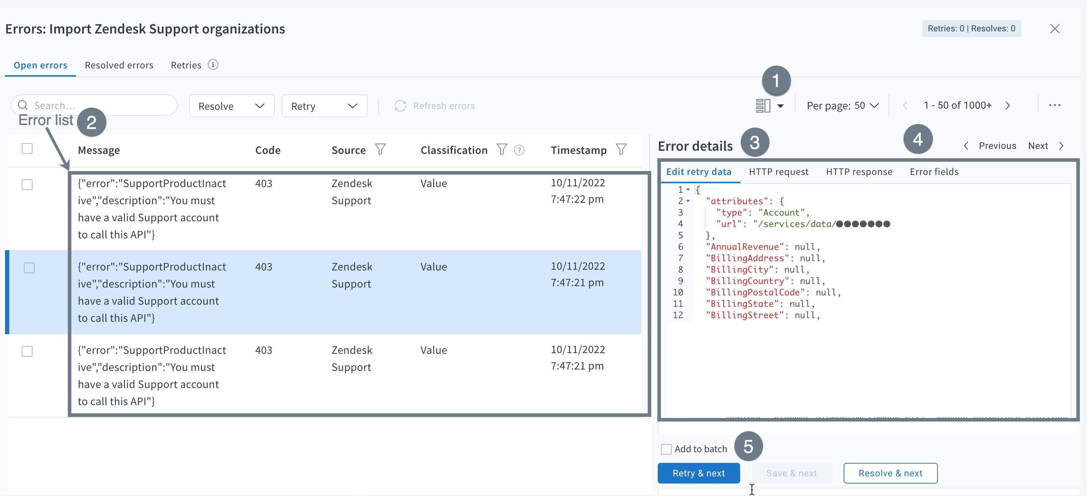Click the Previous chevron in Error details
This screenshot has width=1087, height=496.
tap(965, 146)
